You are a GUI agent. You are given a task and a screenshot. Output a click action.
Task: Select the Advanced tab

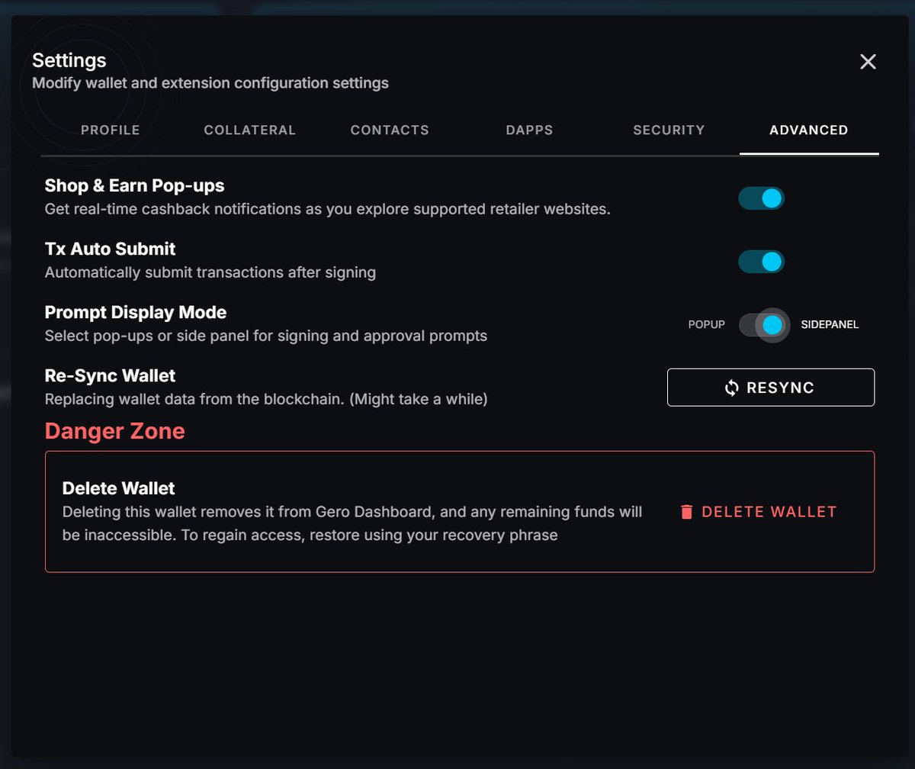click(809, 130)
